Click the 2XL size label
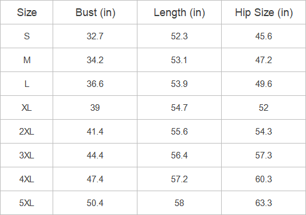This screenshot has height=215, width=306. [x=26, y=132]
